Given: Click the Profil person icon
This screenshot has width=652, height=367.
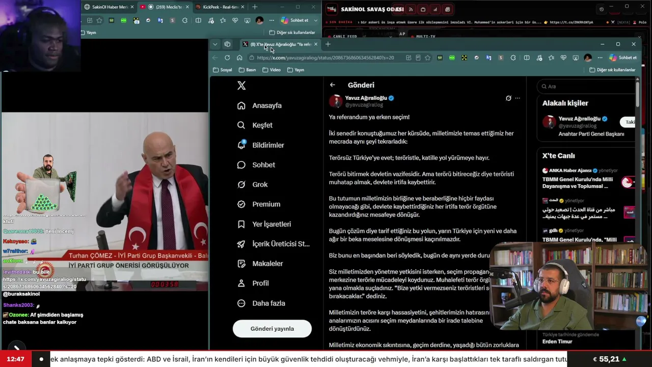Looking at the screenshot, I should point(241,283).
